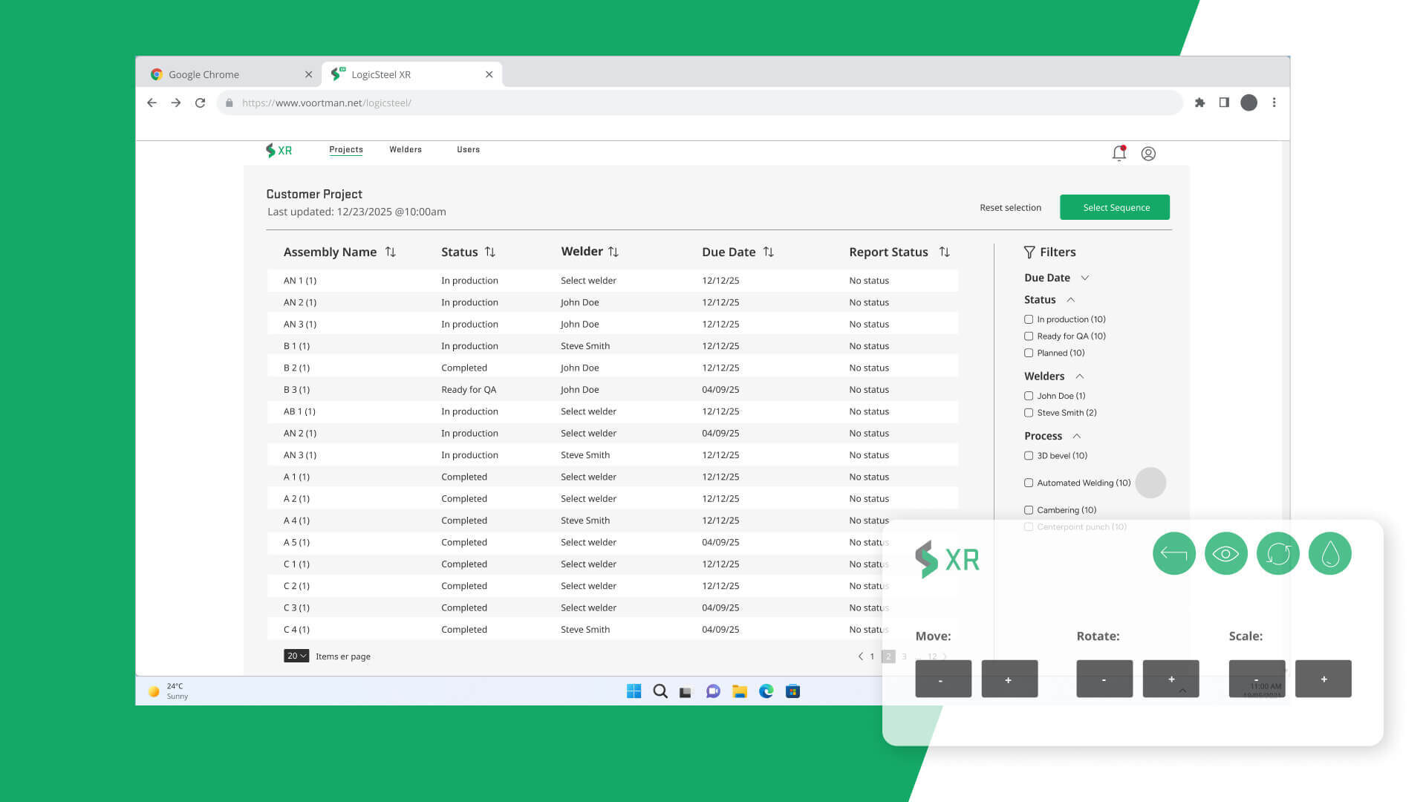Check the Automated Welding (10) filter
The width and height of the screenshot is (1426, 802).
[x=1029, y=483]
